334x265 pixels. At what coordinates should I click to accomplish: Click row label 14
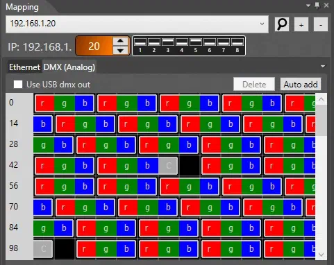tap(14, 123)
